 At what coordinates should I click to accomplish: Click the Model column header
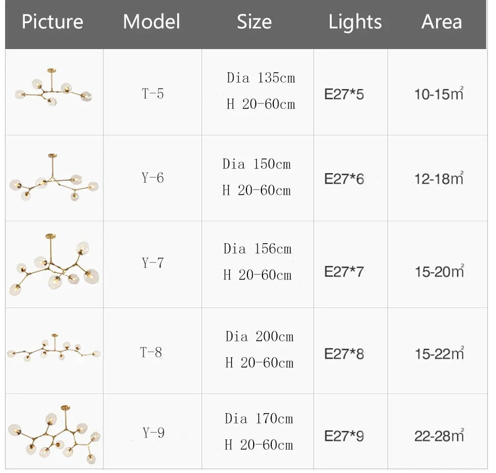[x=151, y=22]
